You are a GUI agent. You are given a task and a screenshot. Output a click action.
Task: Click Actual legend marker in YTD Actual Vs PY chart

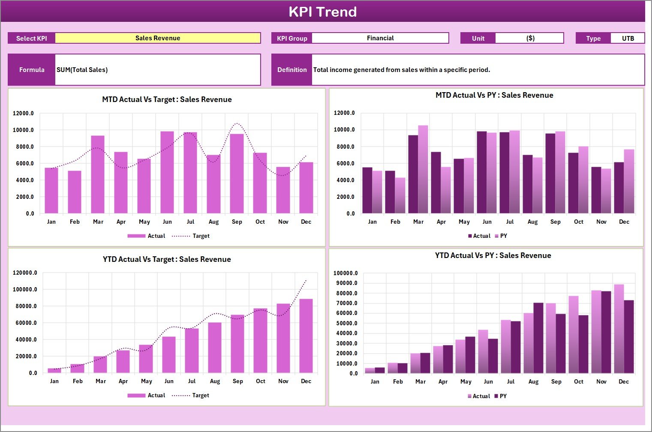470,396
